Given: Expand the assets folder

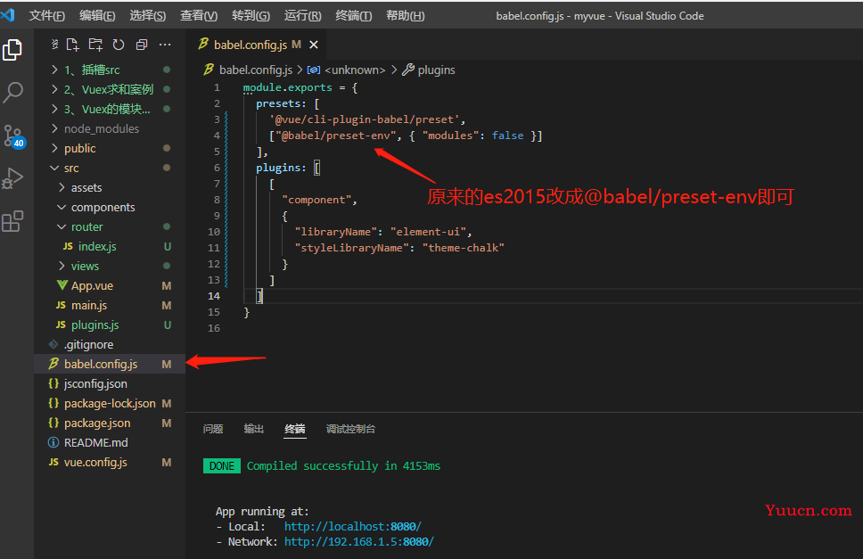Looking at the screenshot, I should click(110, 187).
